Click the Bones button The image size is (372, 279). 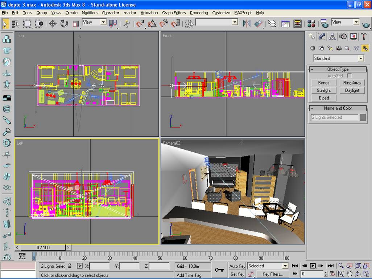324,83
